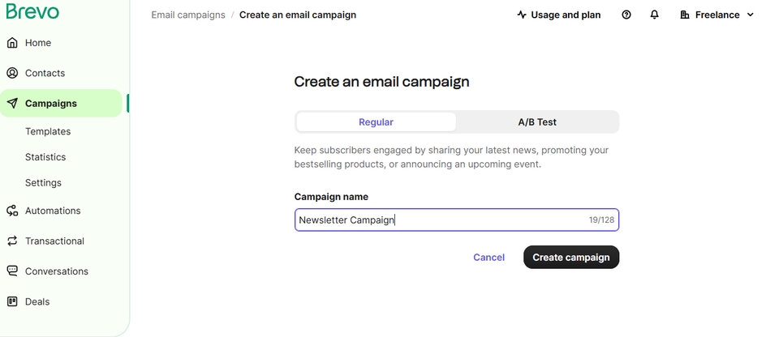Click the Automations icon in sidebar
Viewport: 779px width, 337px height.
tap(12, 211)
